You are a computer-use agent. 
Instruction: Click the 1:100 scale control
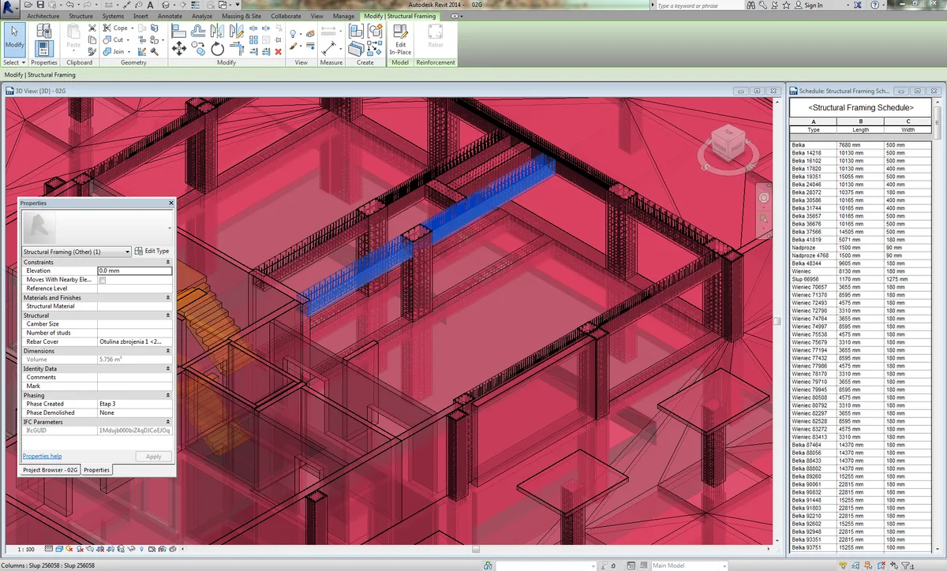pyautogui.click(x=24, y=549)
